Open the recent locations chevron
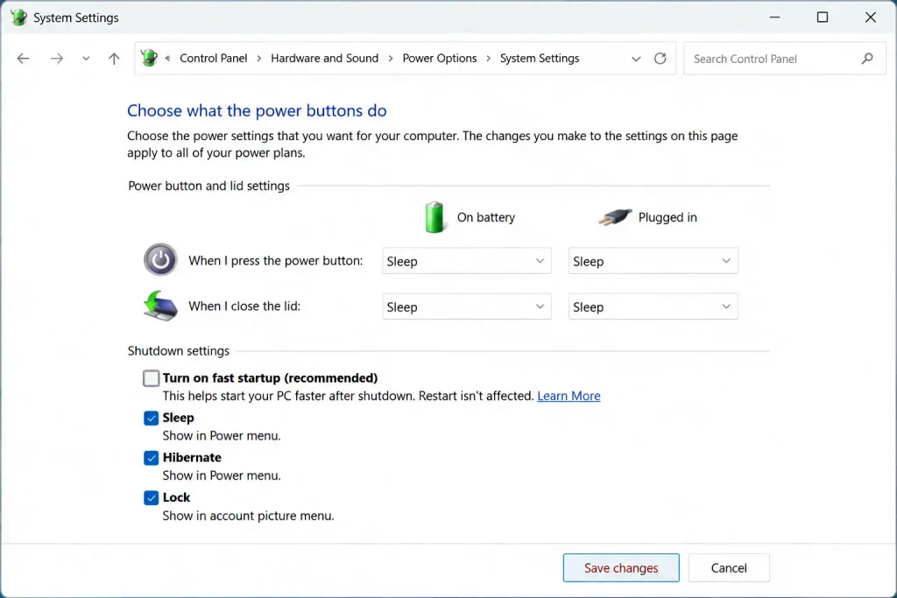897x598 pixels. 86,59
